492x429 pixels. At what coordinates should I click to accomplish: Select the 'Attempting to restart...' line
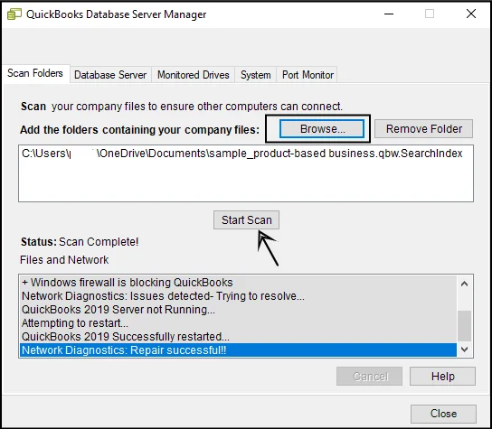click(238, 323)
